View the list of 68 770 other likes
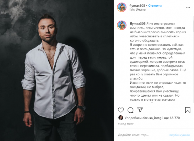This screenshot has width=194, height=141. (x=172, y=118)
